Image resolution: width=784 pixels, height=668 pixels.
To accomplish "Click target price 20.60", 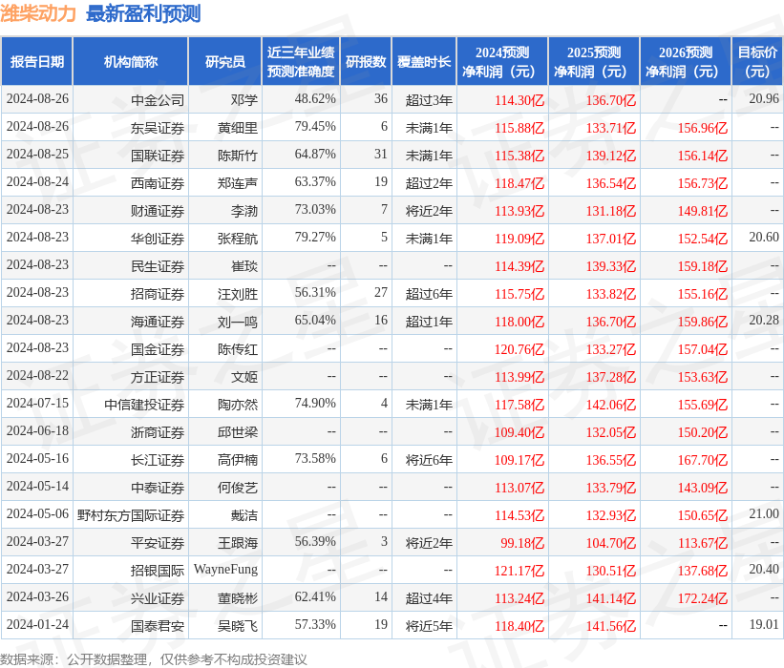I will click(764, 237).
